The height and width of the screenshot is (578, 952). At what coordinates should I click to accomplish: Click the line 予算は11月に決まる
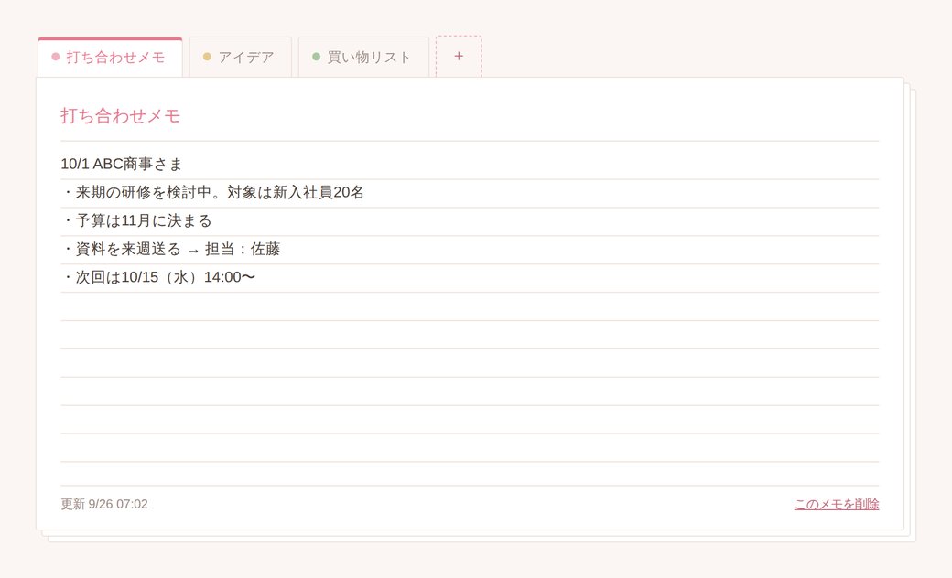[x=136, y=220]
